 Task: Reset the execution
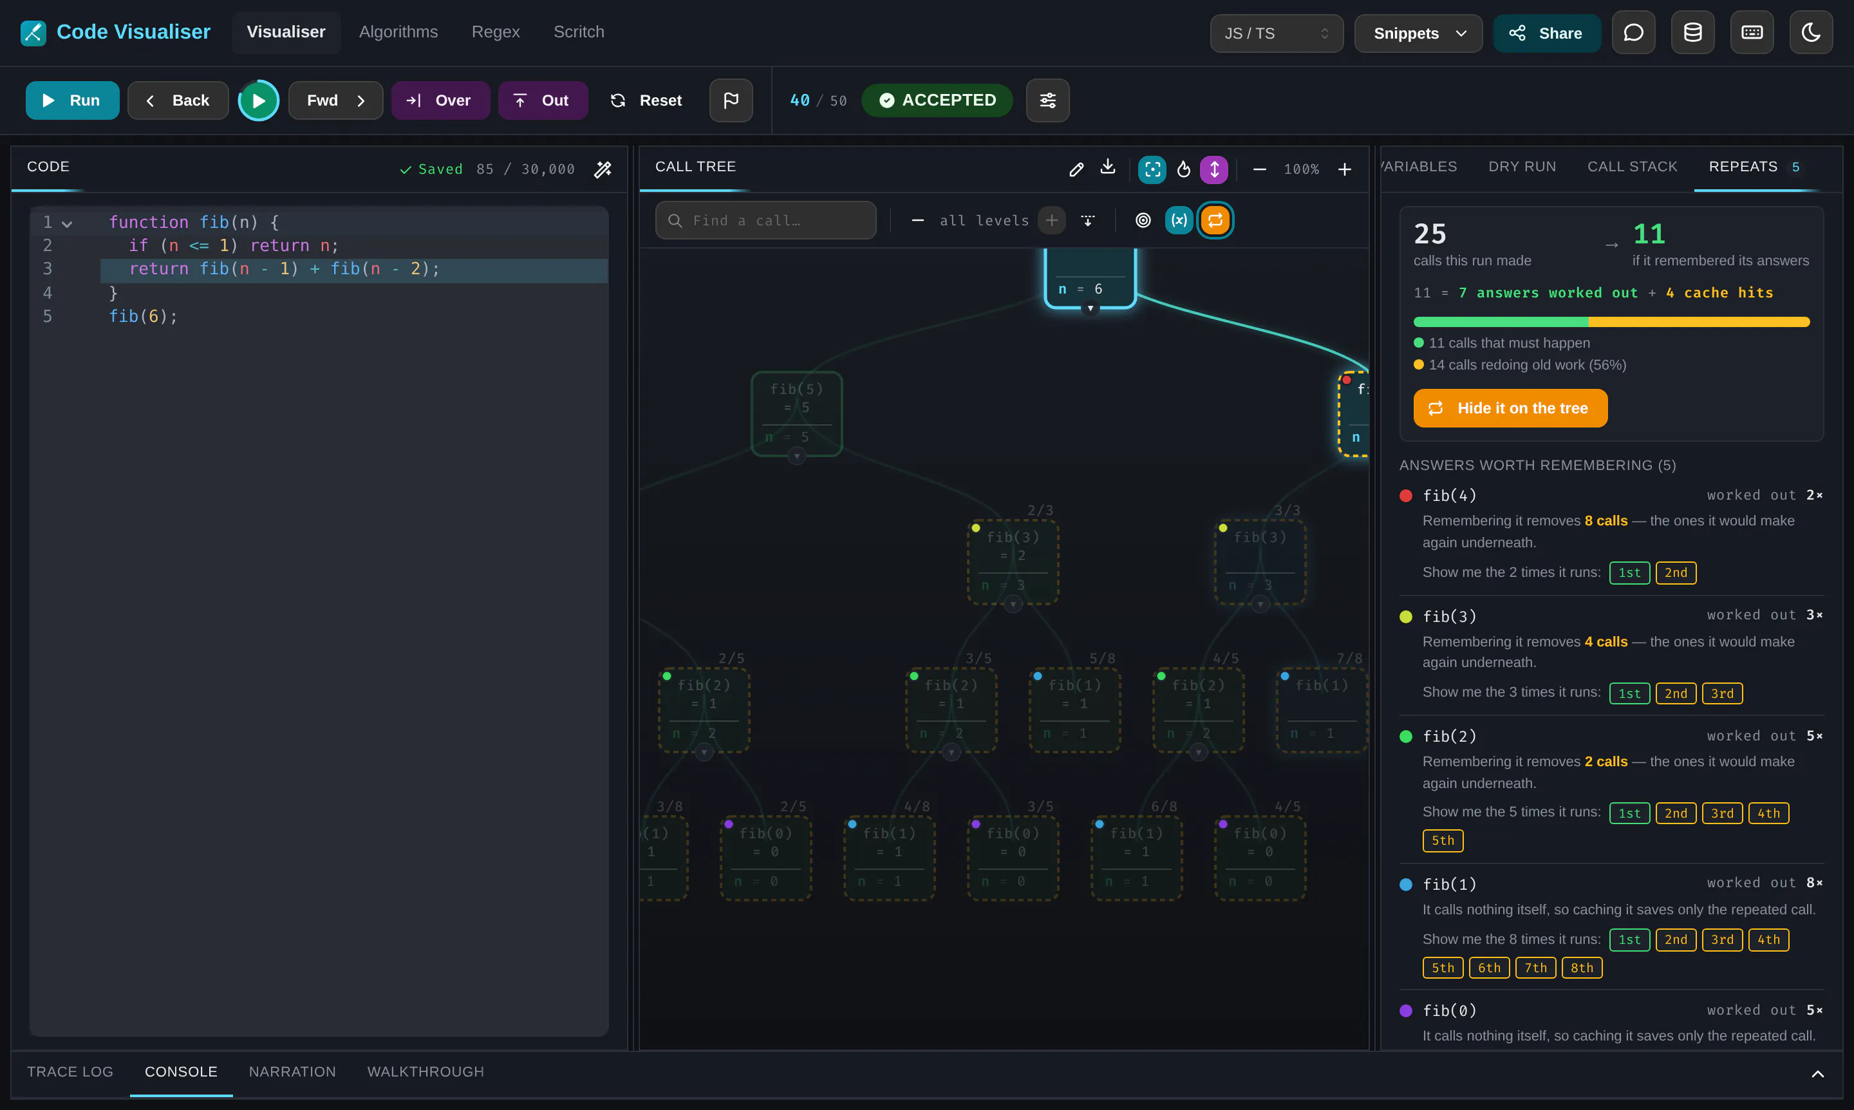pos(647,100)
